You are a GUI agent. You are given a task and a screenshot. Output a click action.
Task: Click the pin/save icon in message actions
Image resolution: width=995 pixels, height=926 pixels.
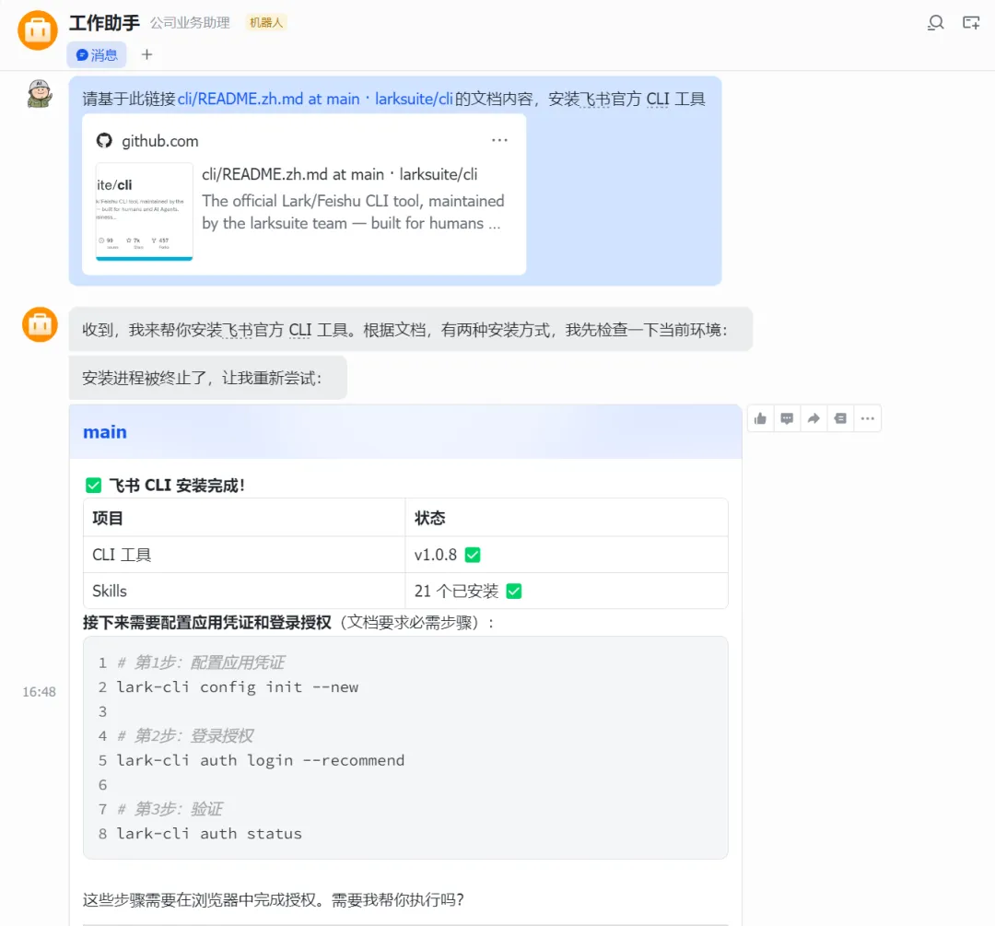[840, 419]
